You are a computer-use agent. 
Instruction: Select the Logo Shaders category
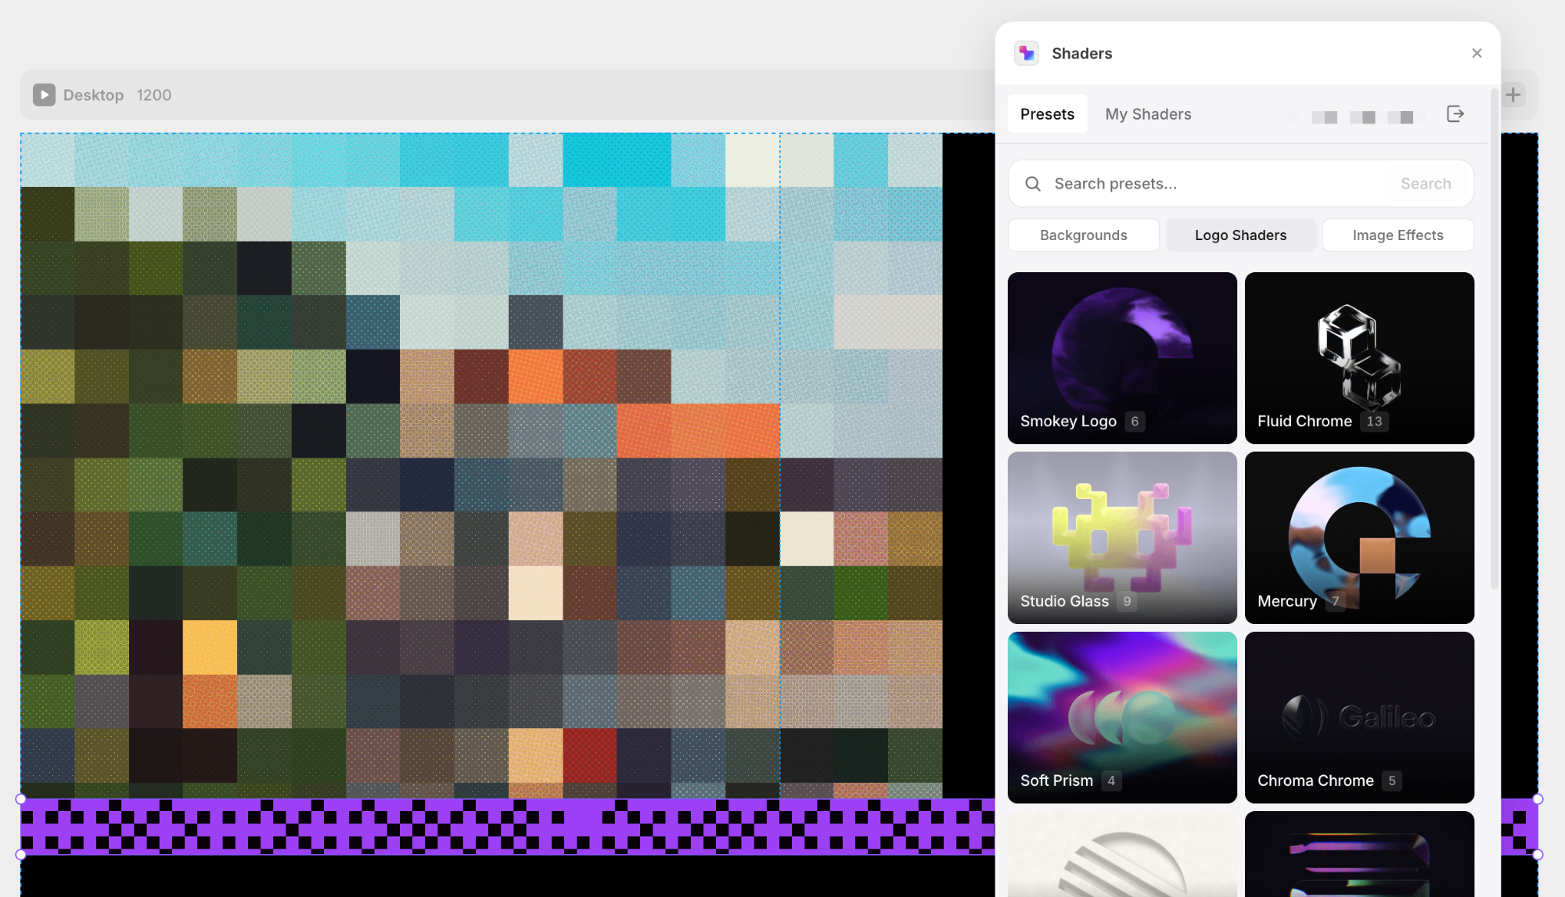(x=1240, y=235)
